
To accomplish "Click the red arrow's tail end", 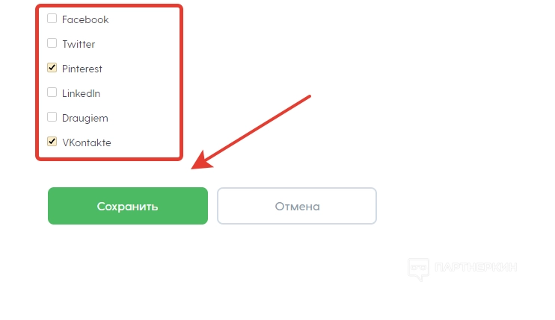I will 309,96.
